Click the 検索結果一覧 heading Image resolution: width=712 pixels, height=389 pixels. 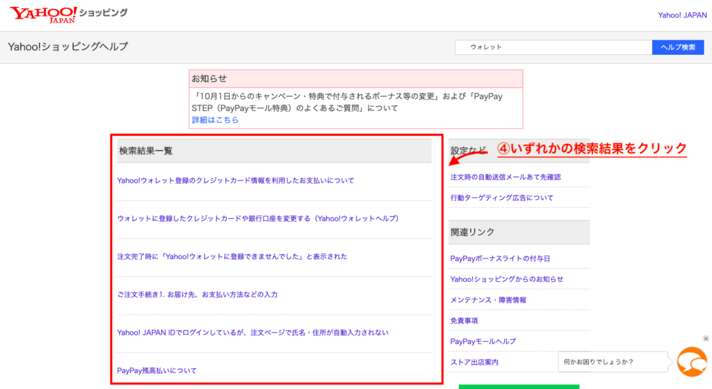[x=146, y=151]
